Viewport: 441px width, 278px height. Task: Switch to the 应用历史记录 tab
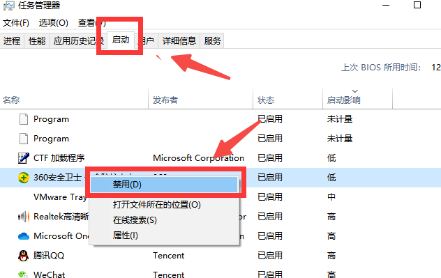coord(78,41)
